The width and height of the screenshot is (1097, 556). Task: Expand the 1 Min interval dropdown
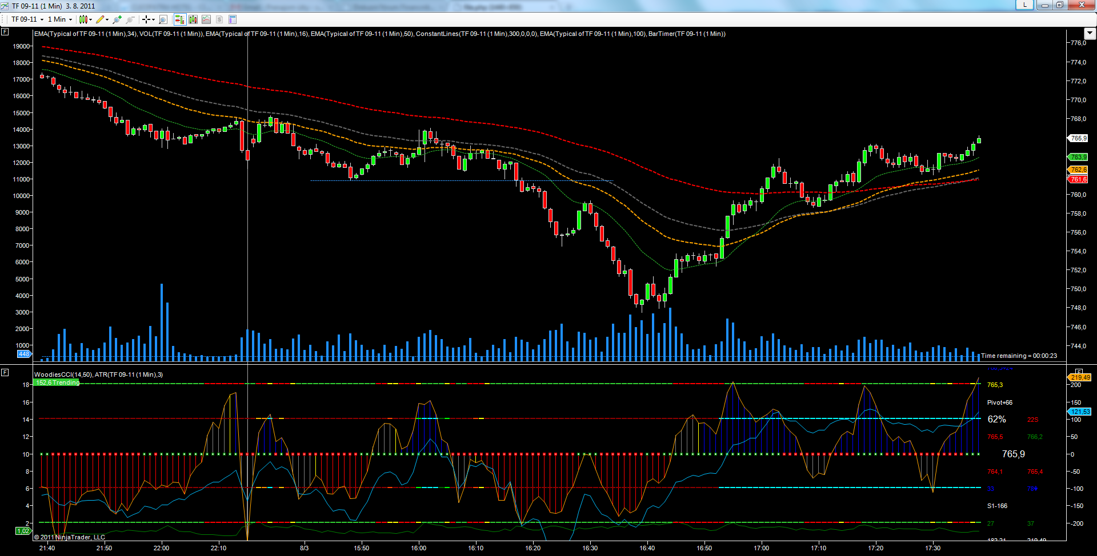point(60,19)
